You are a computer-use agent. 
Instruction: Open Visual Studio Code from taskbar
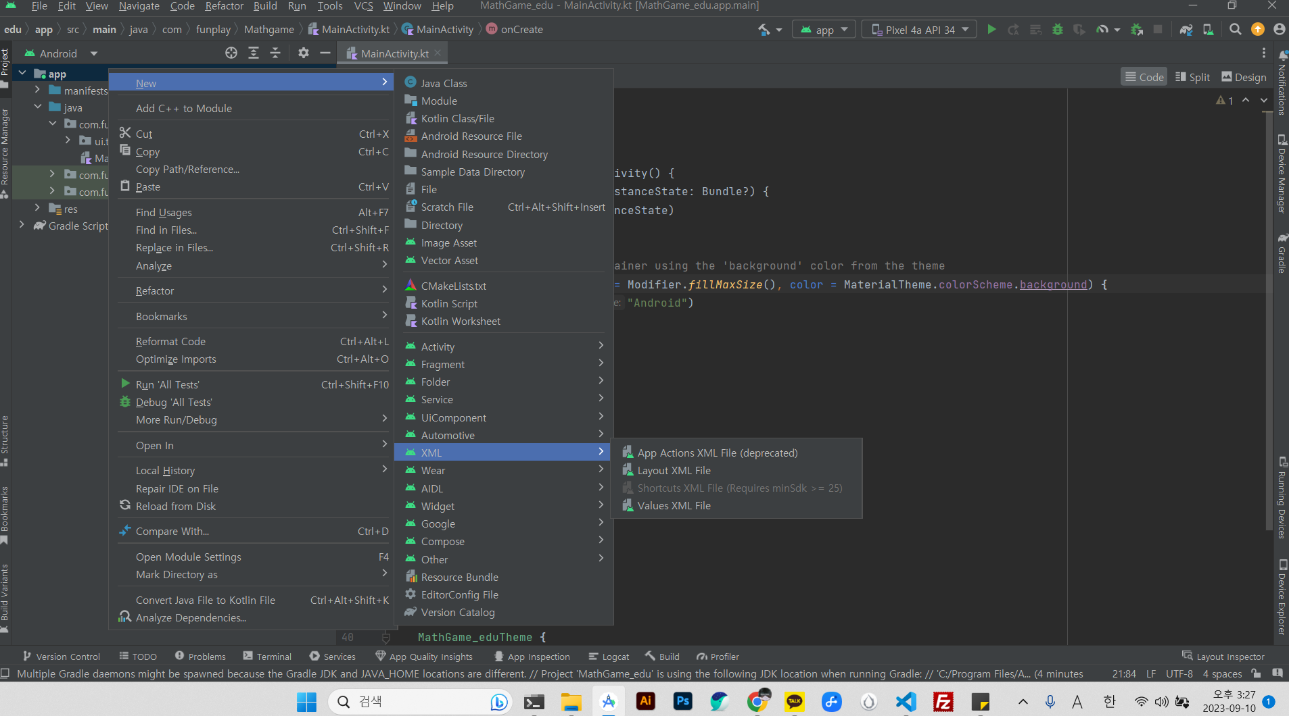[906, 702]
